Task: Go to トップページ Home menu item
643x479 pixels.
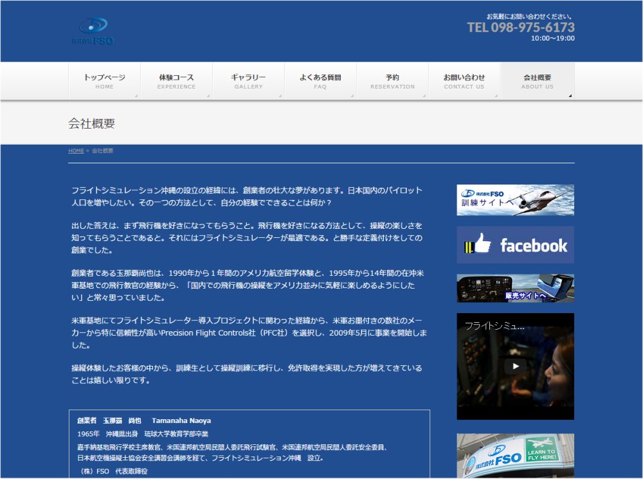Action: 104,81
